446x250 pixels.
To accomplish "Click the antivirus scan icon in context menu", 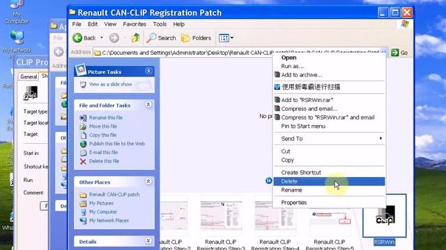I will 277,87.
